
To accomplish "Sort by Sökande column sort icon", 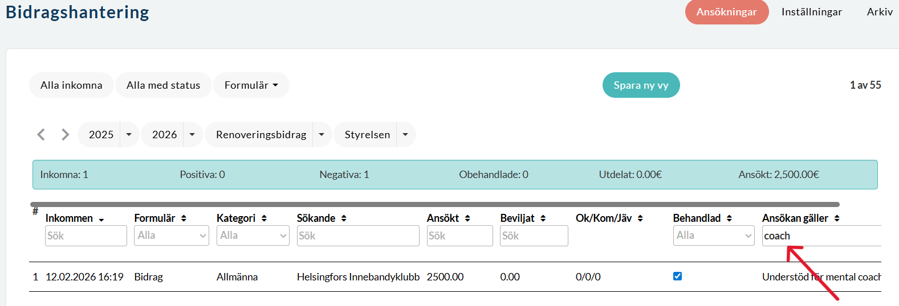I will click(x=344, y=218).
